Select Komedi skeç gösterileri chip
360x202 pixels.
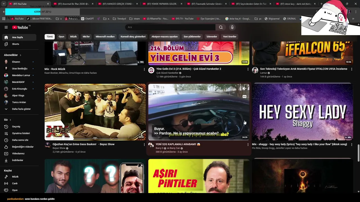133,36
